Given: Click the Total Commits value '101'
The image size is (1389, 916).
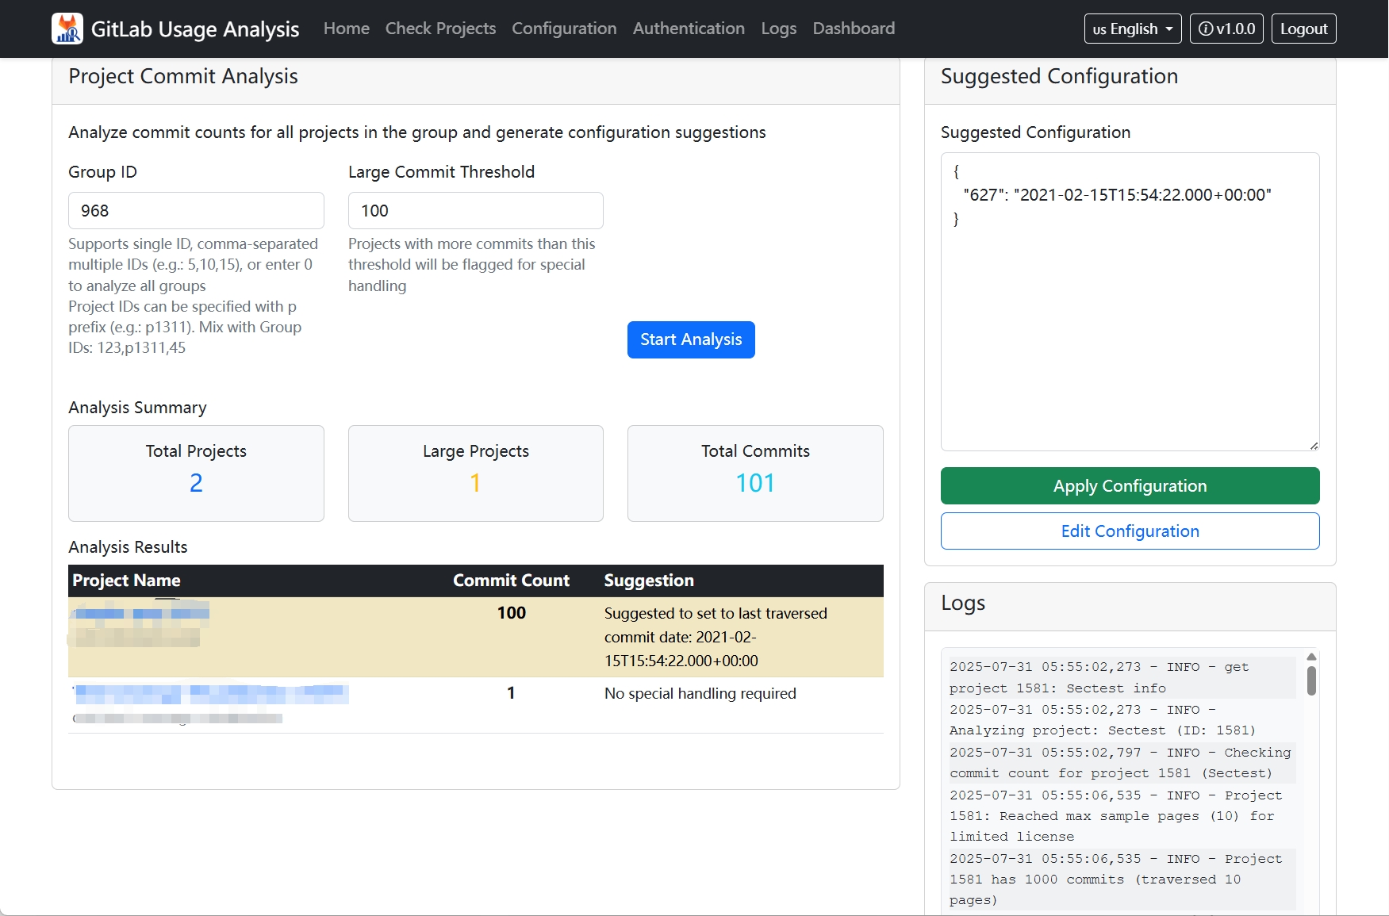Looking at the screenshot, I should tap(755, 483).
